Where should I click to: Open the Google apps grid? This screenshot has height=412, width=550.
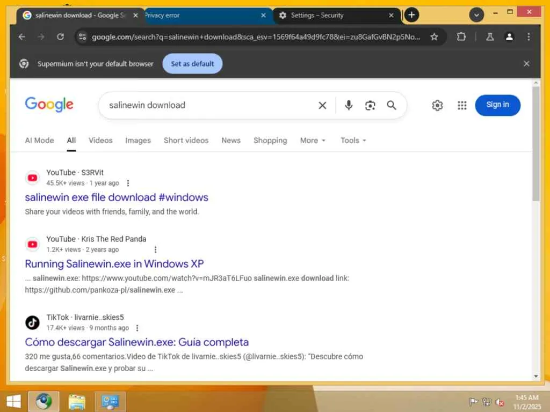(462, 105)
